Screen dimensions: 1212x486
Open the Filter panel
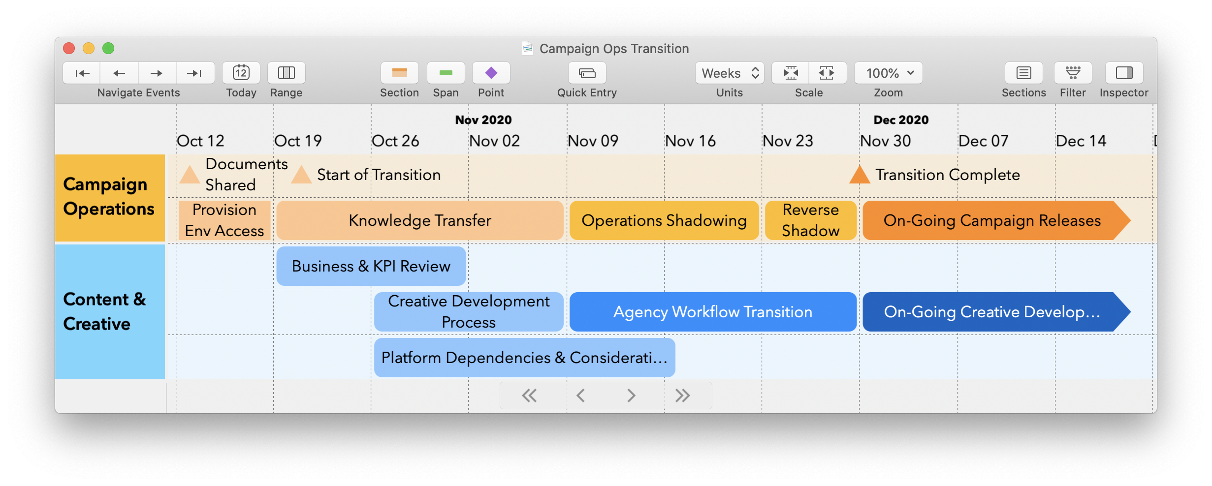(x=1072, y=73)
